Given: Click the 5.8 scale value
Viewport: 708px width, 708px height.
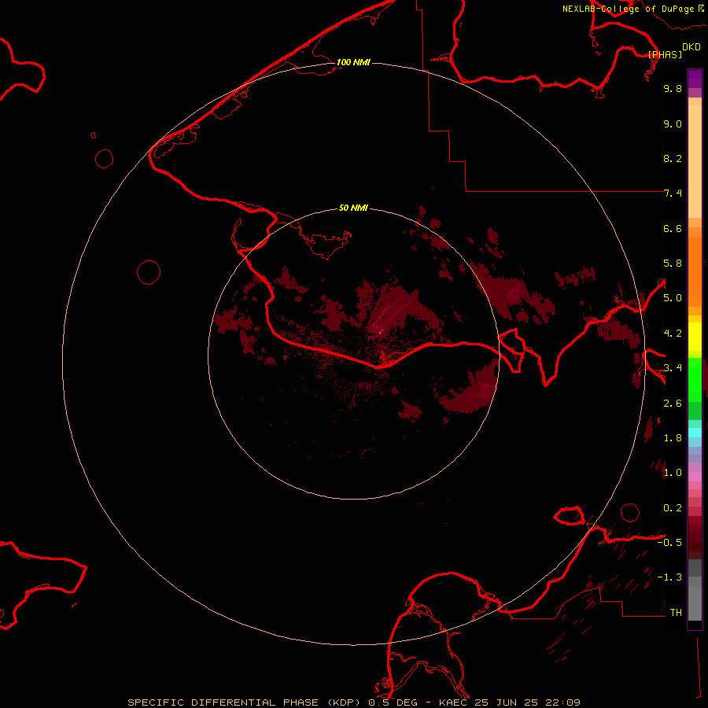Looking at the screenshot, I should coord(673,264).
